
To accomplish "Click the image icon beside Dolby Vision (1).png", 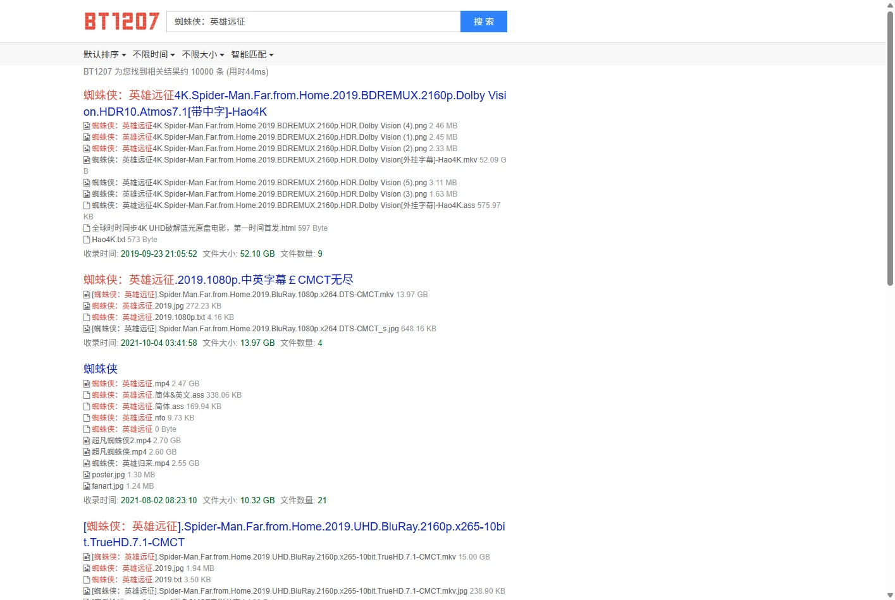I will click(87, 137).
